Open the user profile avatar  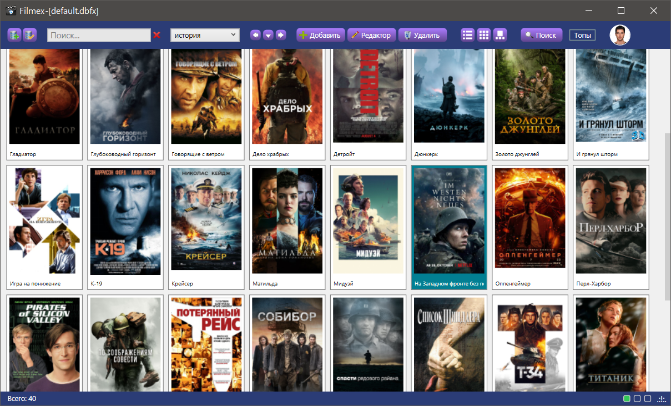pyautogui.click(x=620, y=35)
